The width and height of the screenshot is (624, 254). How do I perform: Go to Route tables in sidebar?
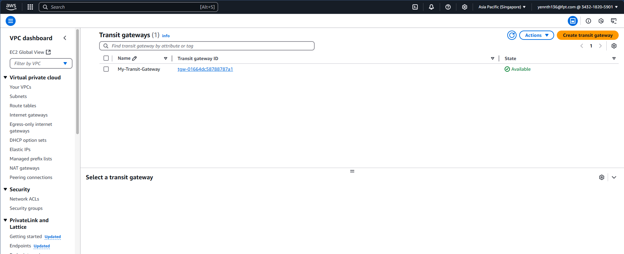23,106
